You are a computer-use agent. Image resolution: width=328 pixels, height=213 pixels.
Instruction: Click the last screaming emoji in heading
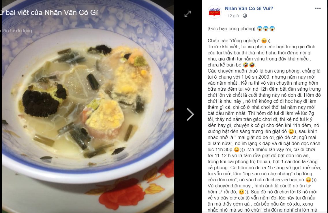[272, 28]
